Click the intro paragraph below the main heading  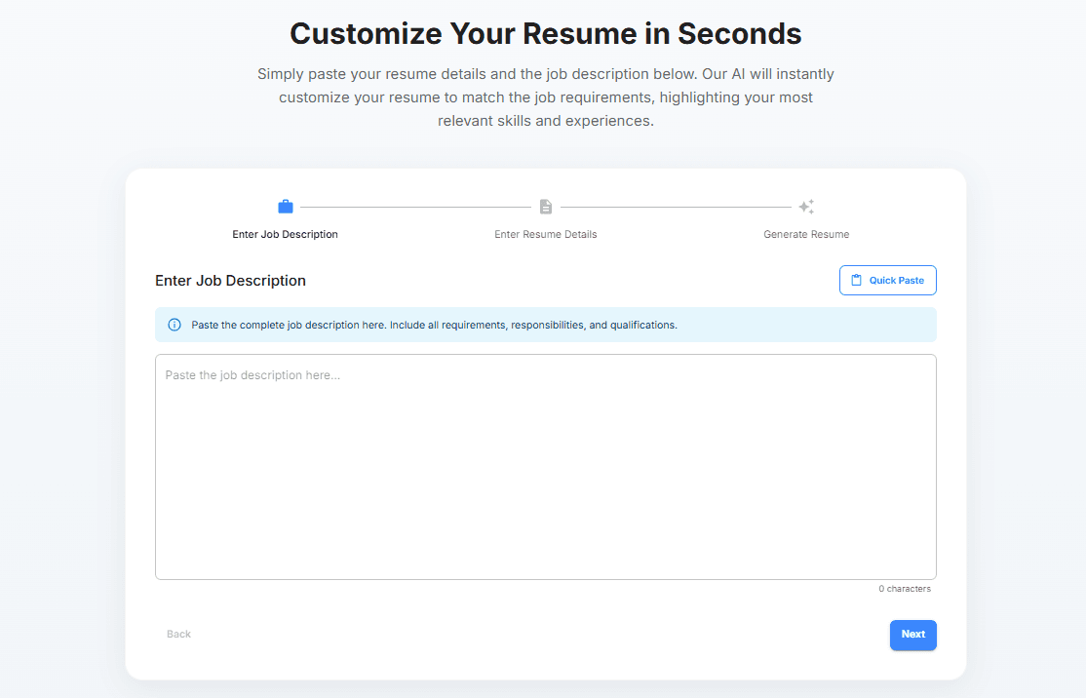click(x=545, y=97)
